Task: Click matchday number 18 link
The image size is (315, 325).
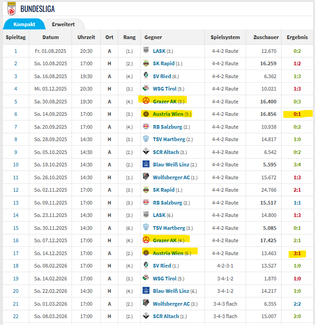Action: 16,266
